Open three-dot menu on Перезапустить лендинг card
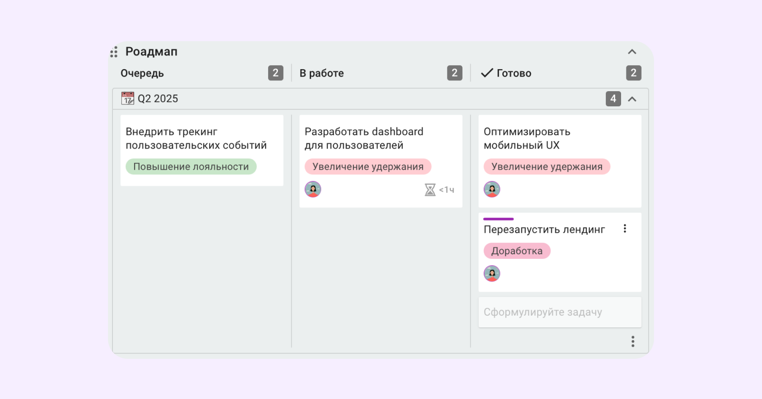The width and height of the screenshot is (762, 399). pyautogui.click(x=625, y=228)
